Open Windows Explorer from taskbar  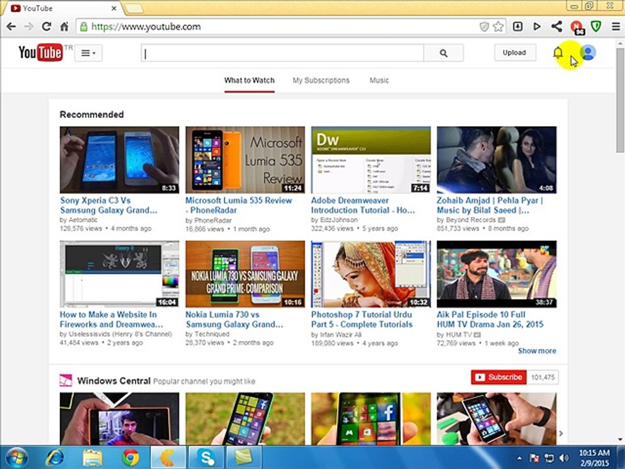tap(92, 457)
